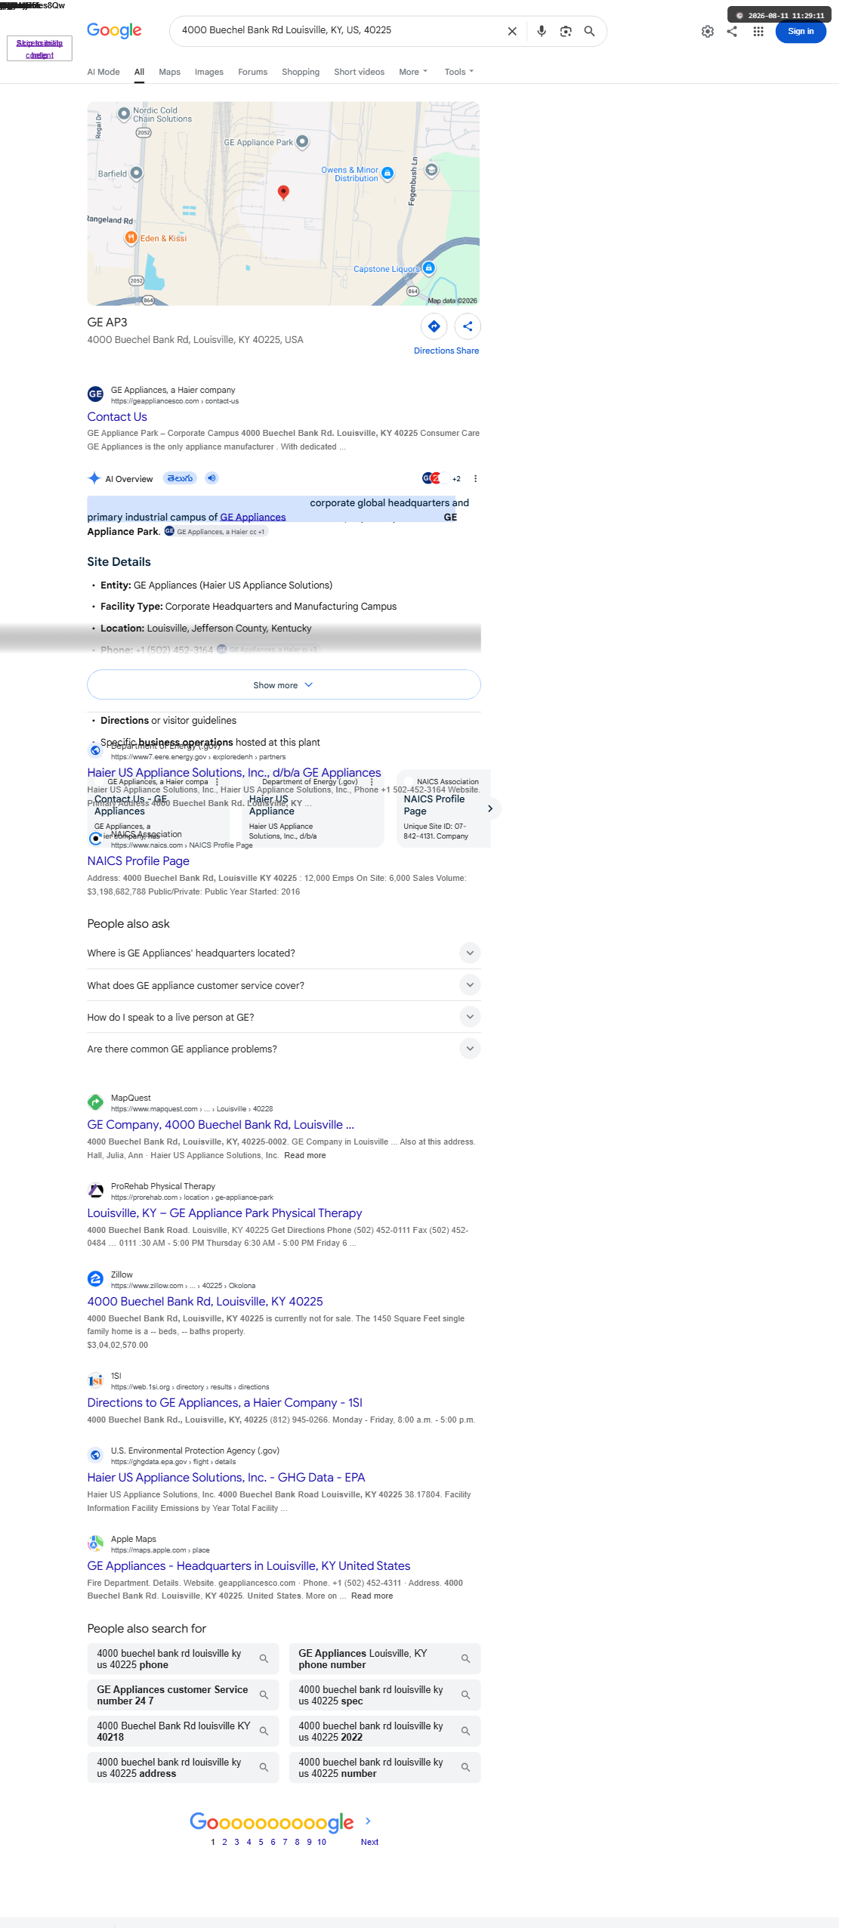Click the red location pin on map
849x1928 pixels.
[x=283, y=192]
